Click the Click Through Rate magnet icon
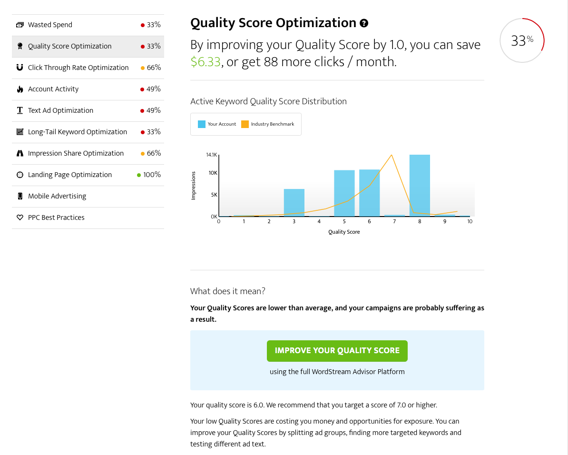Image resolution: width=568 pixels, height=455 pixels. 20,68
